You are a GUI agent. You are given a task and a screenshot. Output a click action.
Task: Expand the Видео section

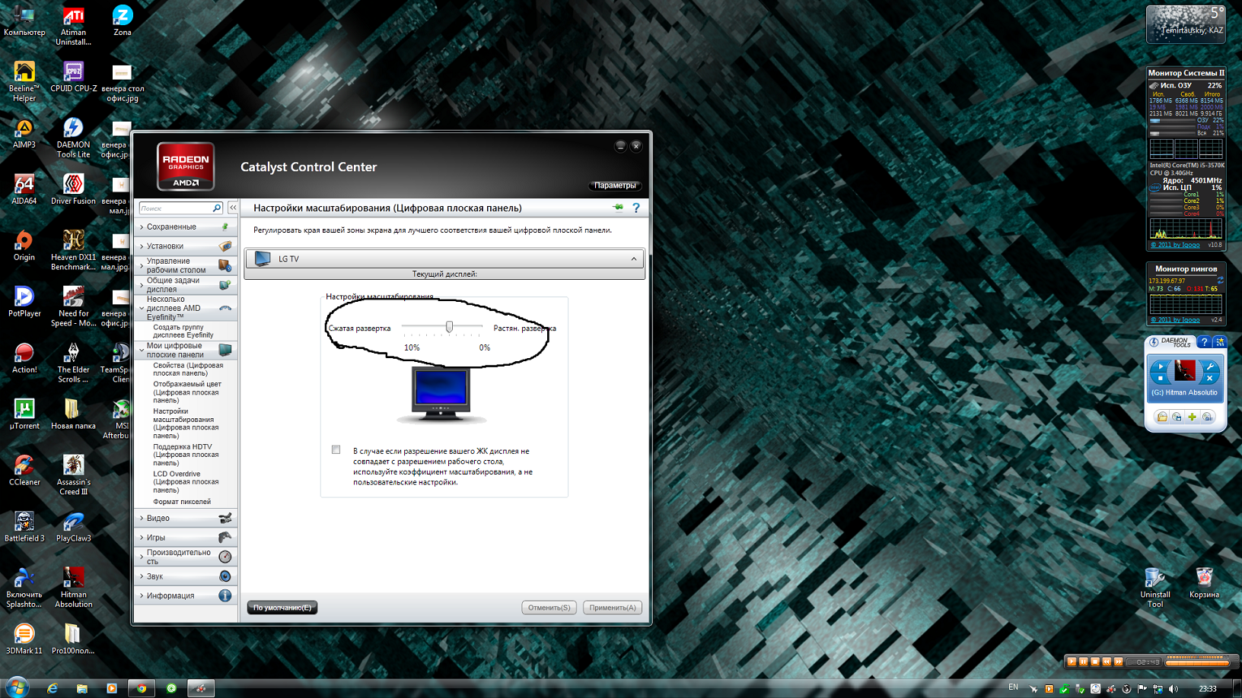pos(186,518)
